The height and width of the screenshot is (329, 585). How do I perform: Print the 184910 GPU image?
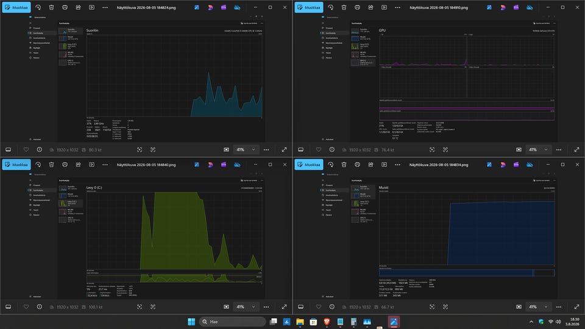click(x=358, y=7)
